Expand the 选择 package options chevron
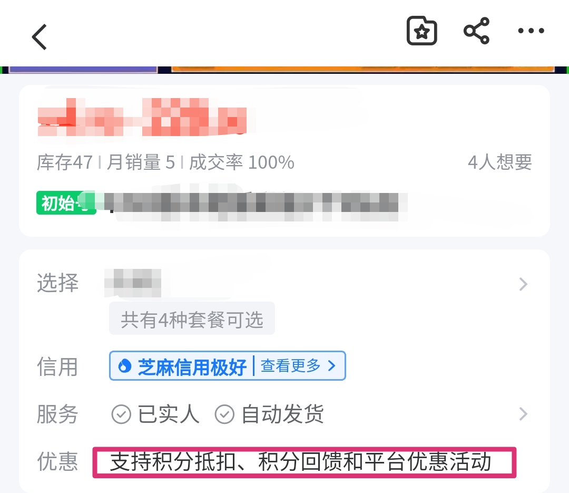 [523, 284]
